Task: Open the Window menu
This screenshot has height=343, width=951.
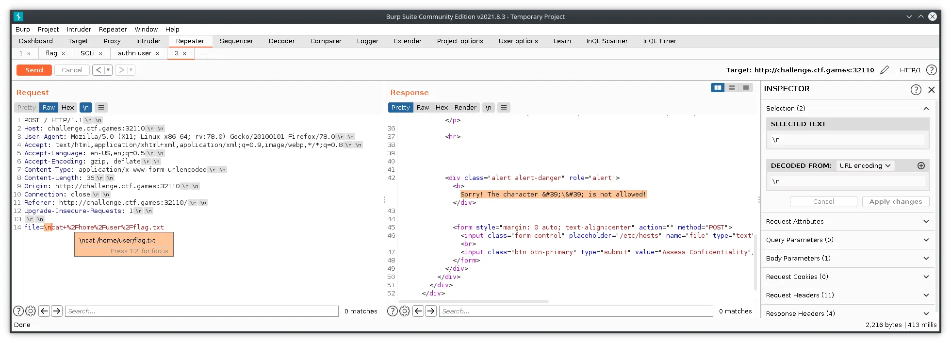Action: point(146,29)
